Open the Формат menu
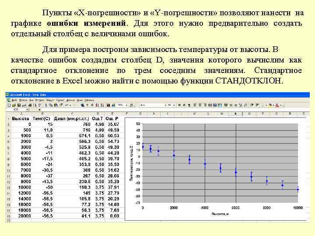The width and height of the screenshot is (315, 236). pyautogui.click(x=50, y=100)
